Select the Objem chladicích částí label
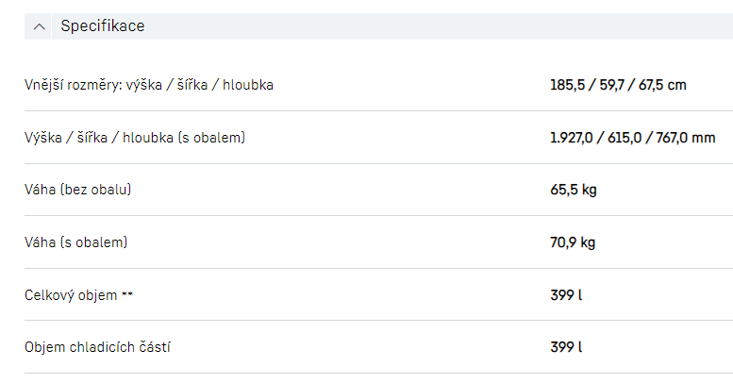The height and width of the screenshot is (383, 733). [97, 347]
